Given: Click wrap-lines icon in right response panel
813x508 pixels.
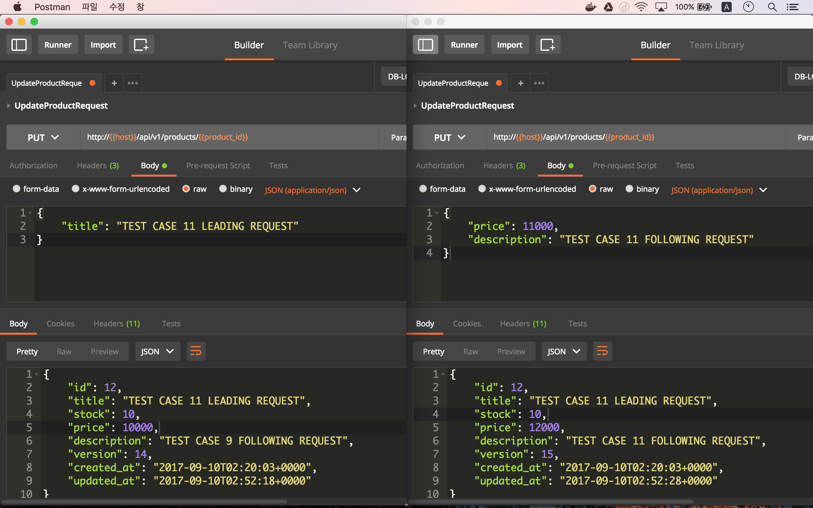Looking at the screenshot, I should pyautogui.click(x=602, y=351).
